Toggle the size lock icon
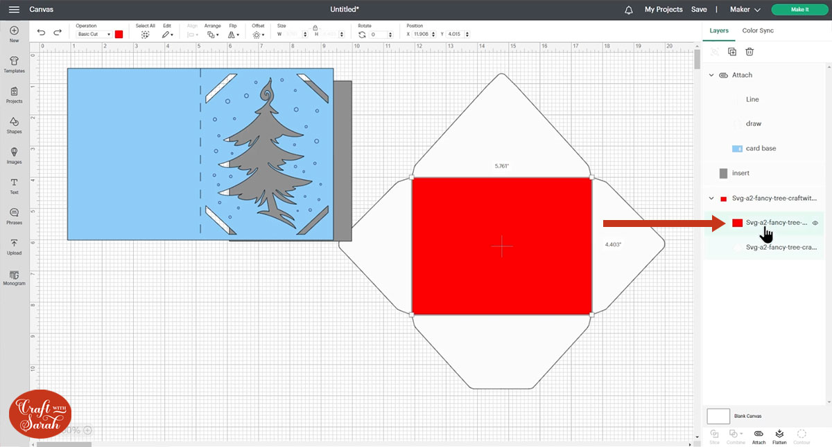 click(315, 27)
